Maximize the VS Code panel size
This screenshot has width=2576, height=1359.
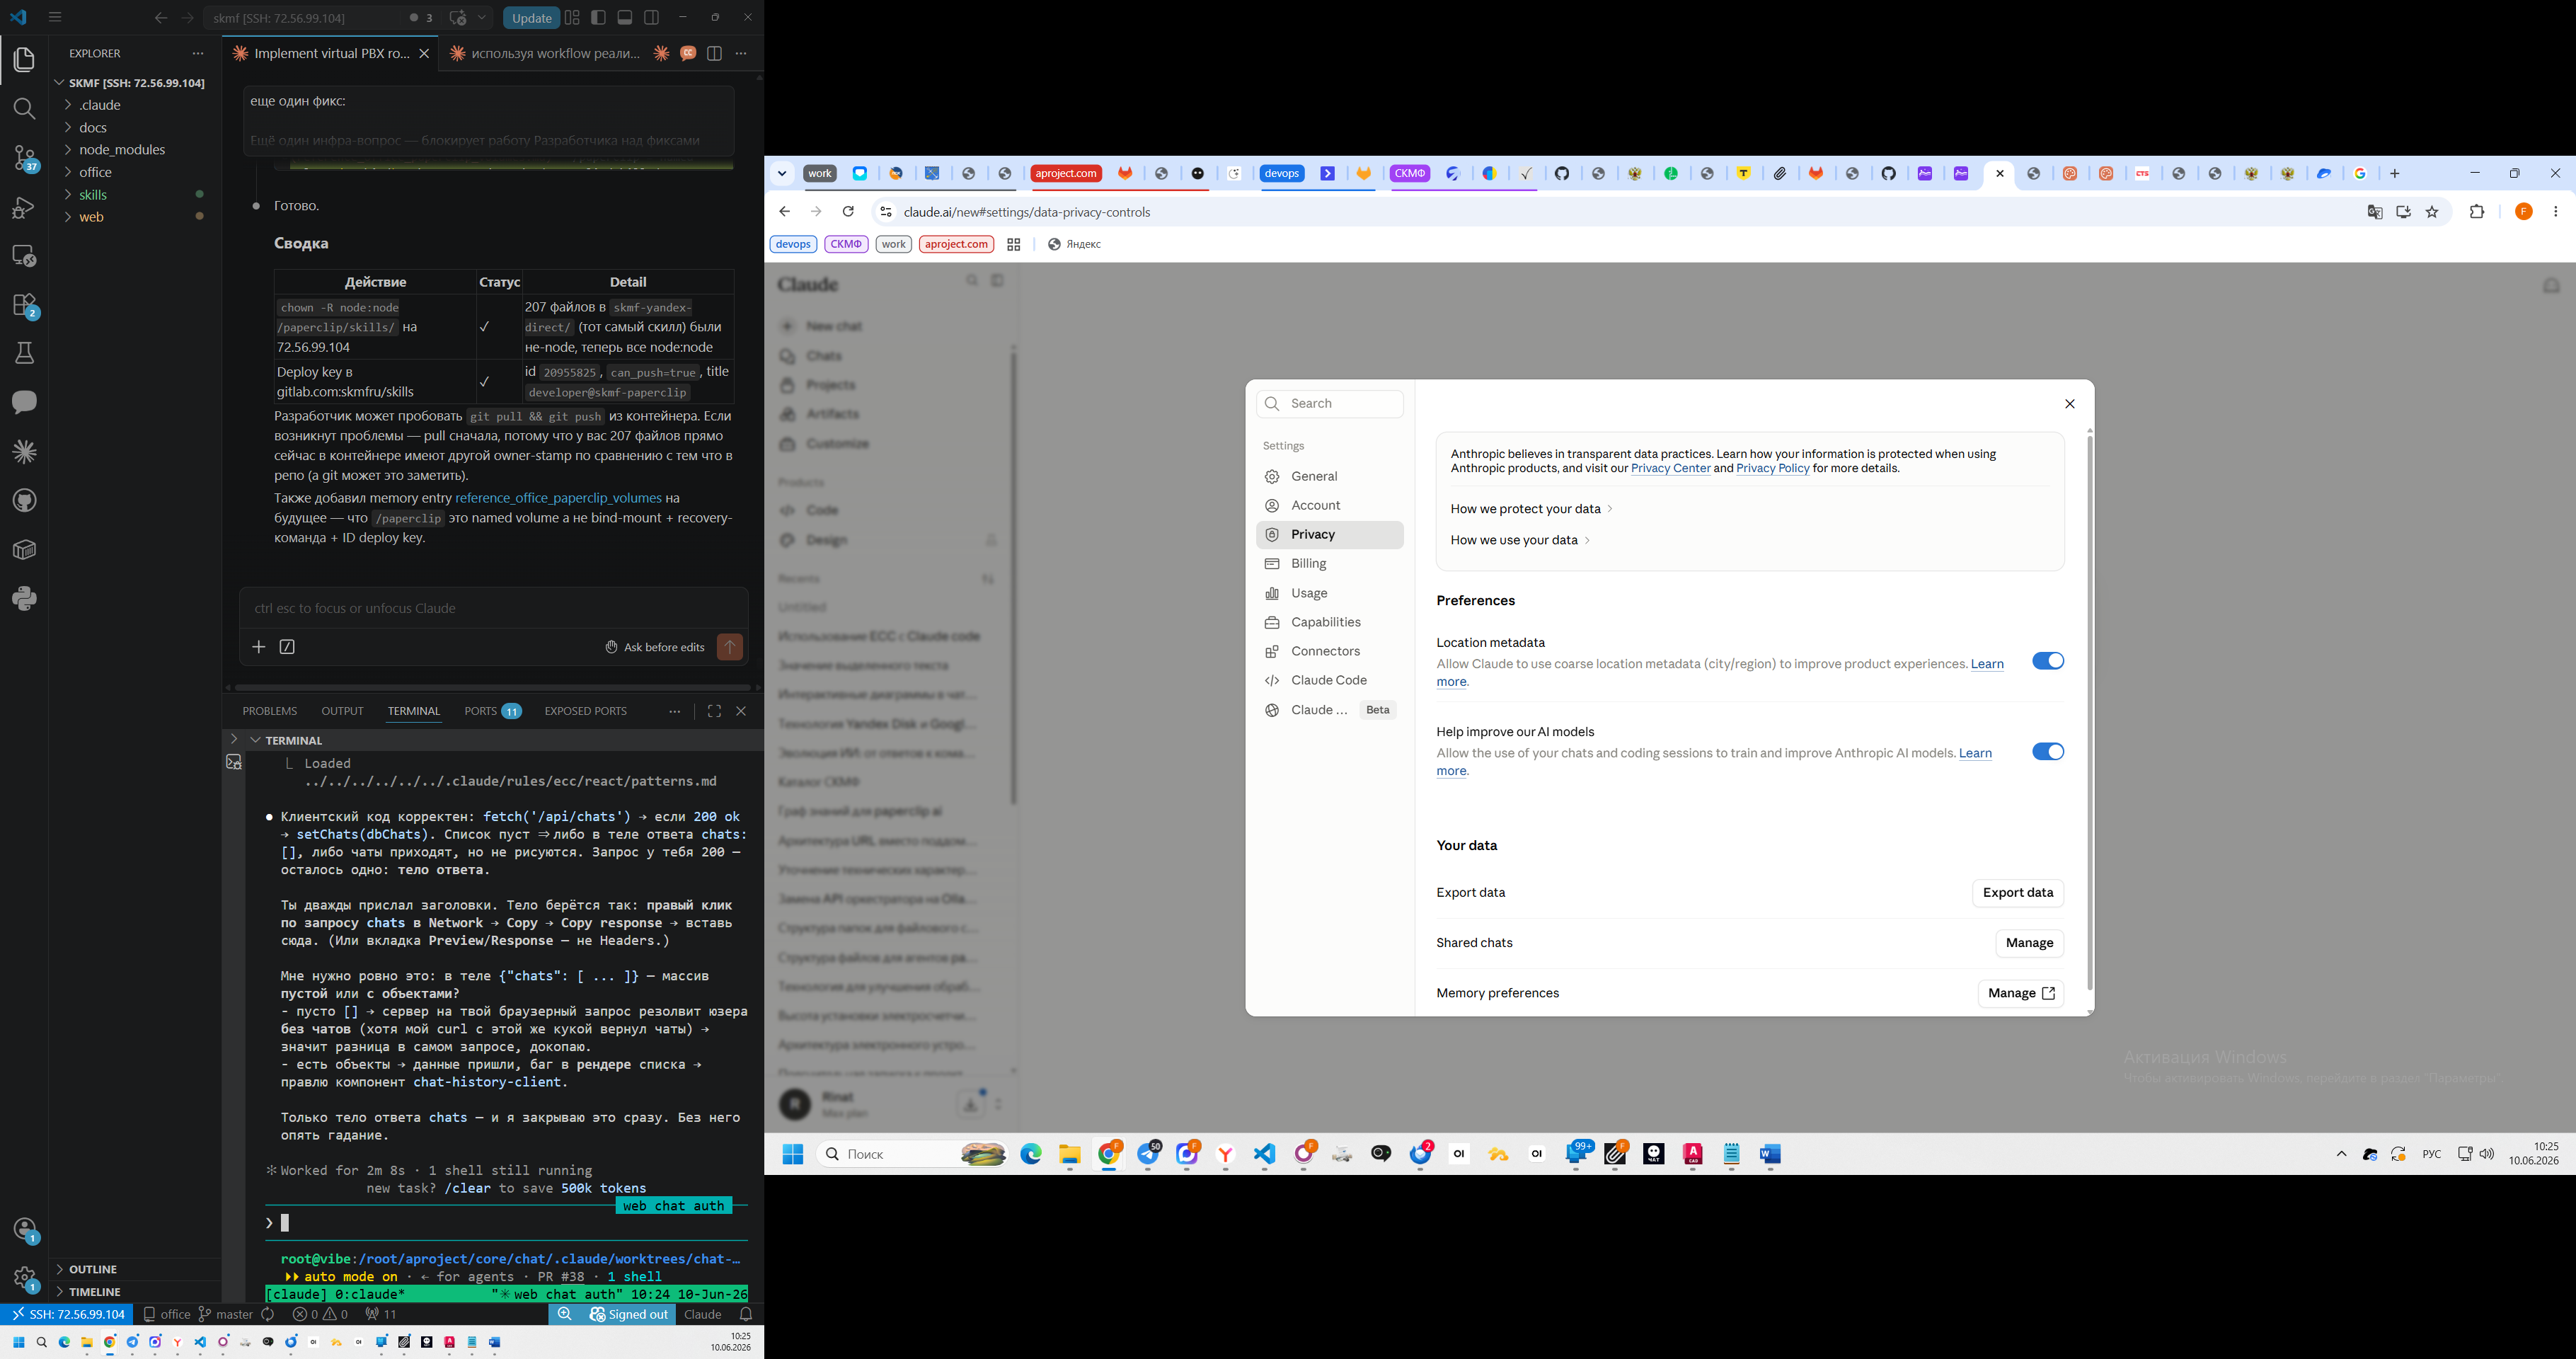point(714,711)
